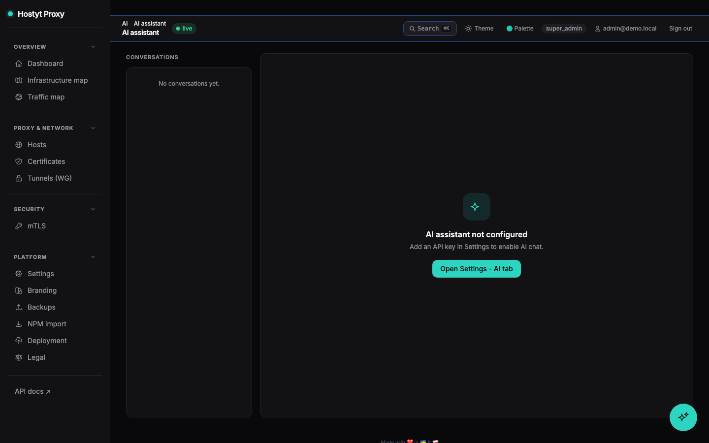Open Settings from the sidebar

pos(55,274)
